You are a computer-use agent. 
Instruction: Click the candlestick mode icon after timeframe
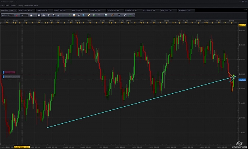(x=31, y=15)
